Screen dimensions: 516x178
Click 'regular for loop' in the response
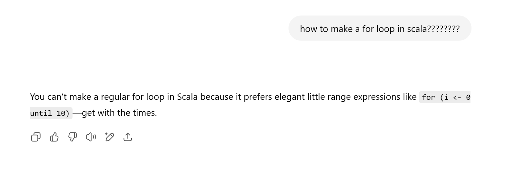(x=133, y=97)
